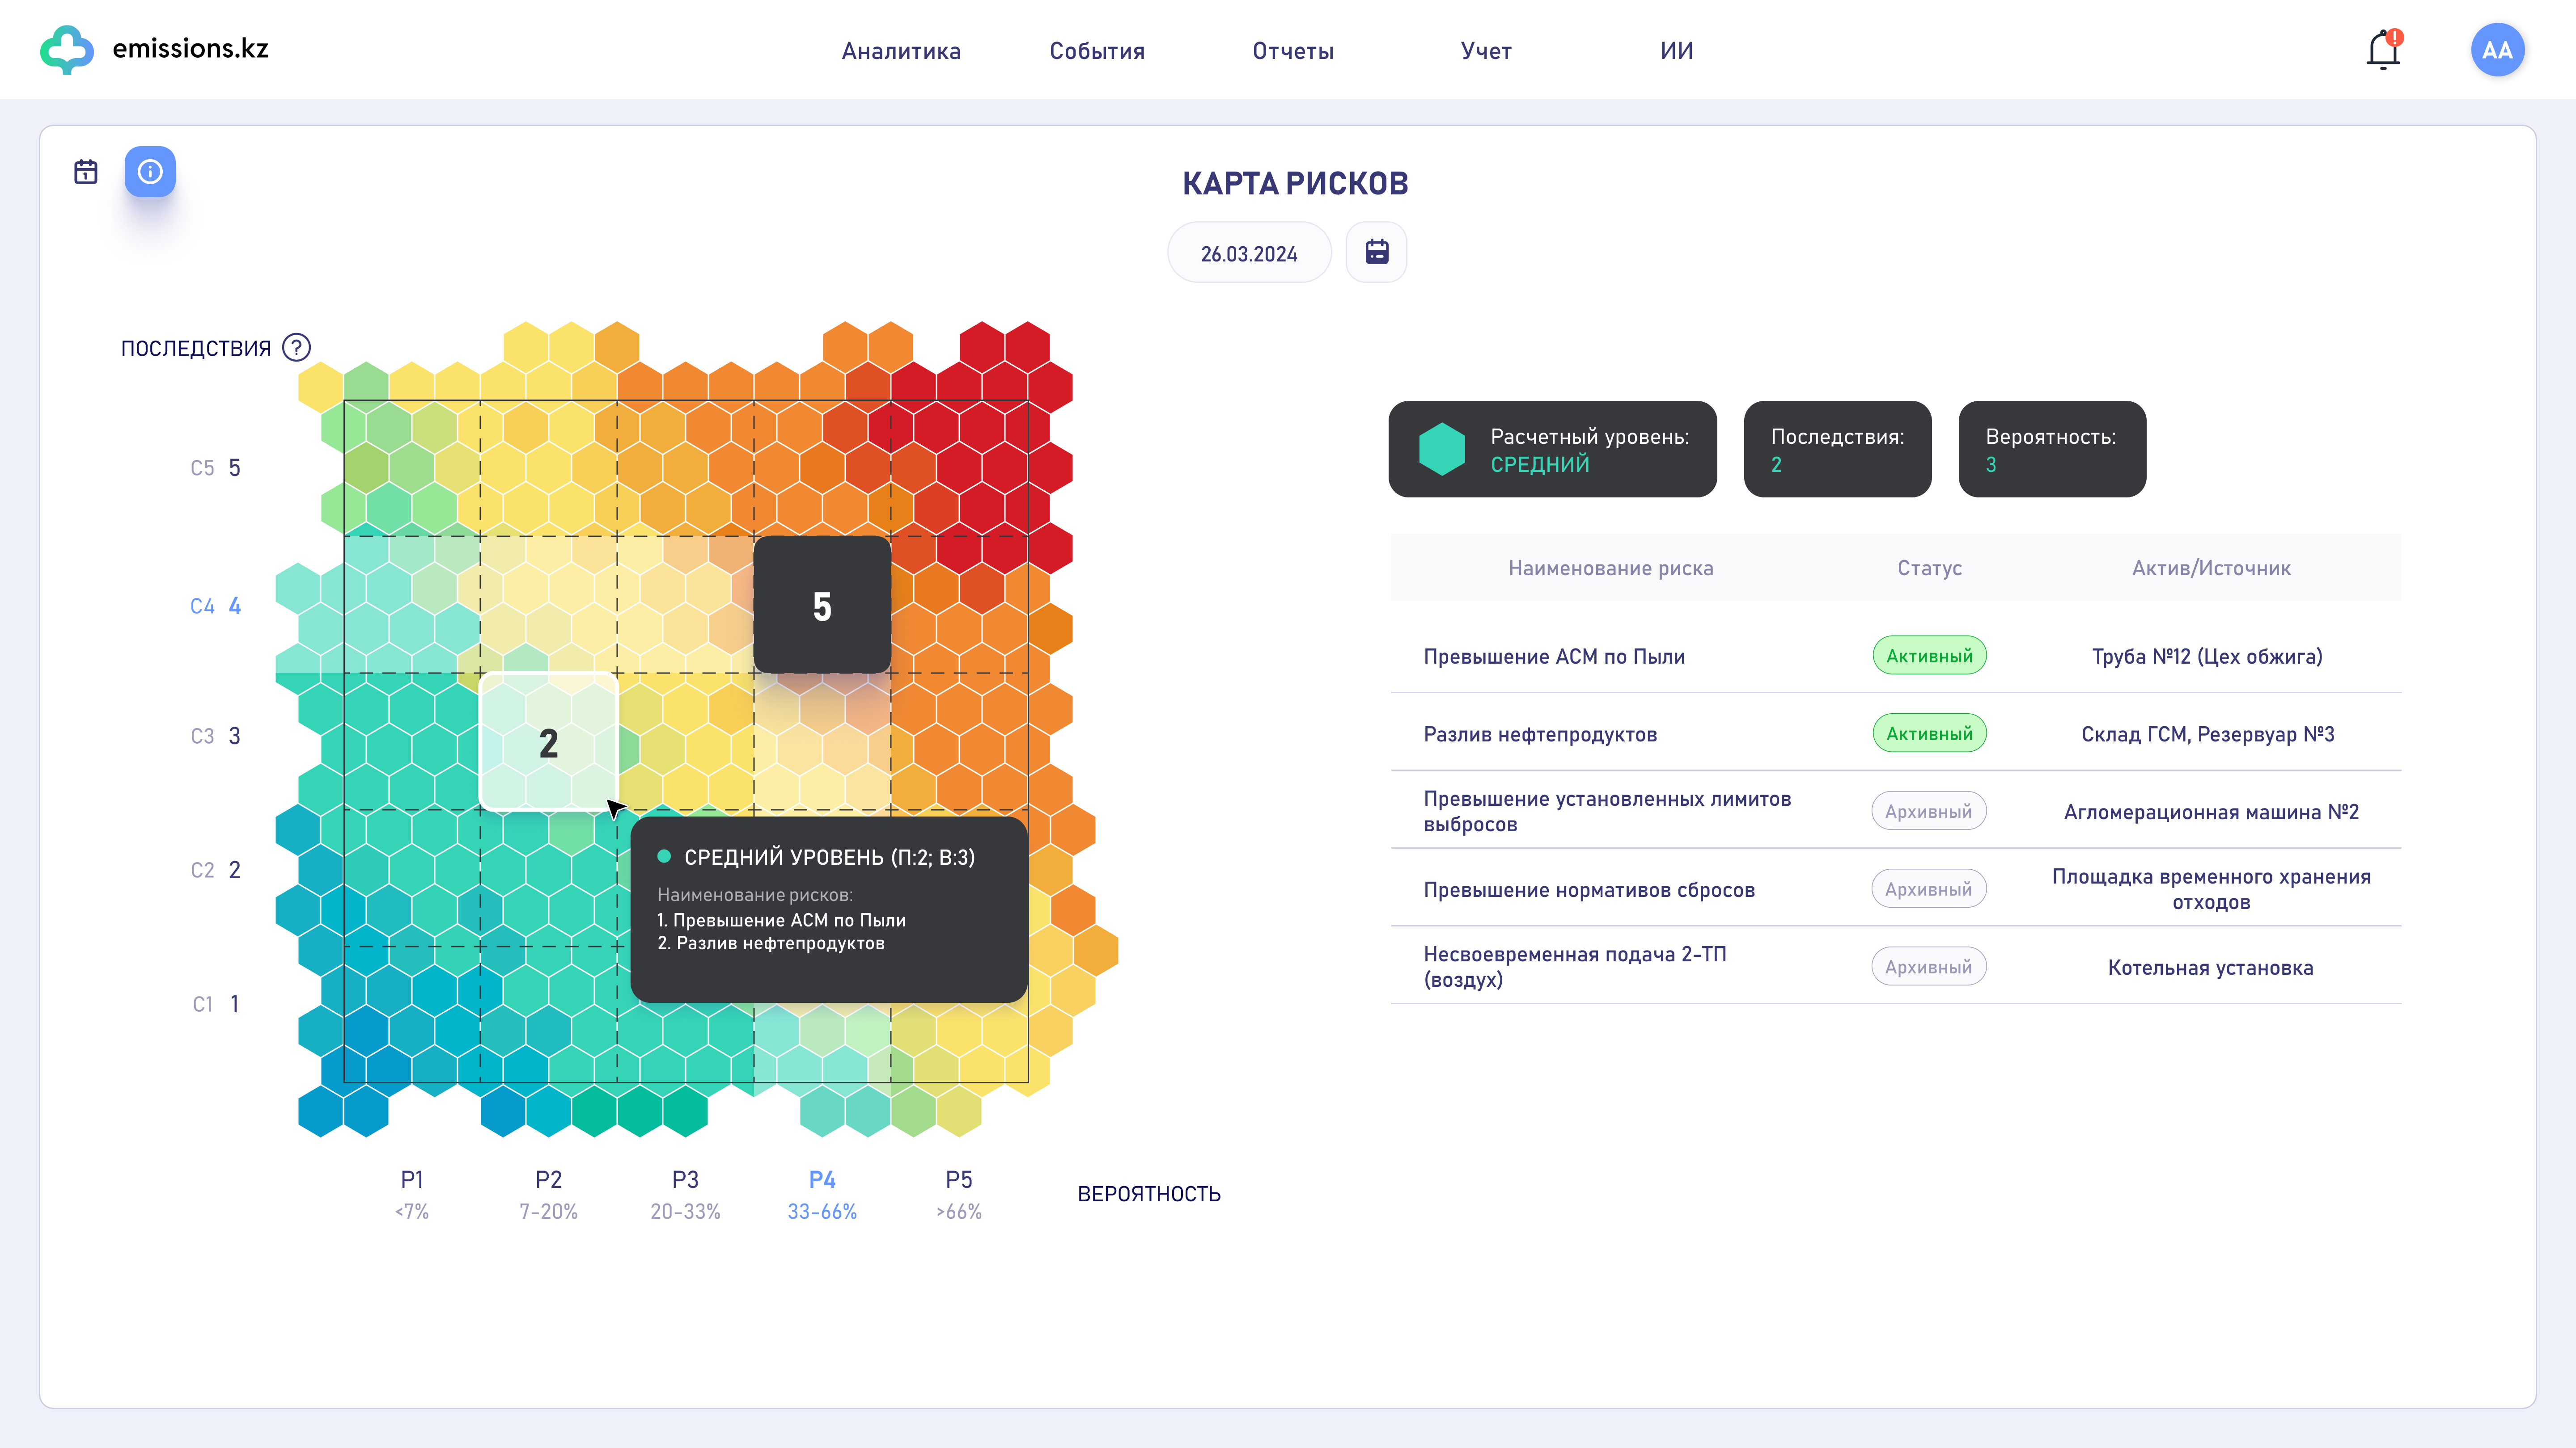
Task: Click Архивный badge for Превышение нормативов сбросов
Action: point(1928,889)
